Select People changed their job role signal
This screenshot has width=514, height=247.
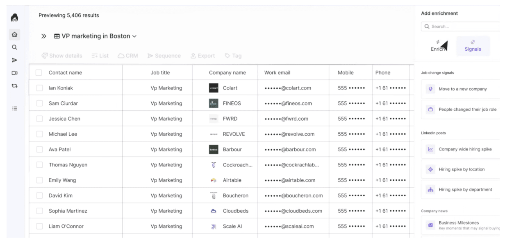click(x=461, y=109)
